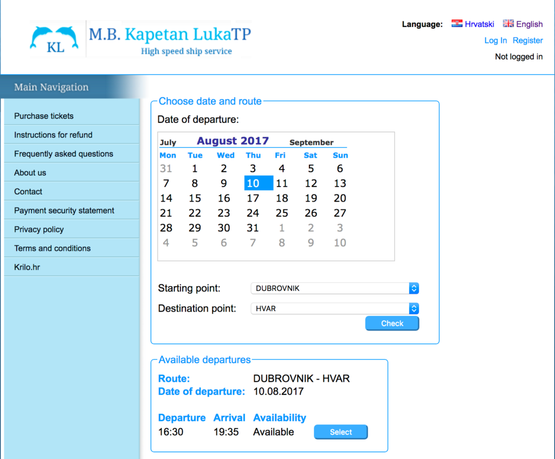Image resolution: width=555 pixels, height=459 pixels.
Task: Expand the Destination point dropdown
Action: (335, 308)
